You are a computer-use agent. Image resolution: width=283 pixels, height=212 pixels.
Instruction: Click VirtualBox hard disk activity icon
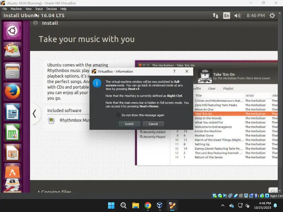tap(214, 196)
